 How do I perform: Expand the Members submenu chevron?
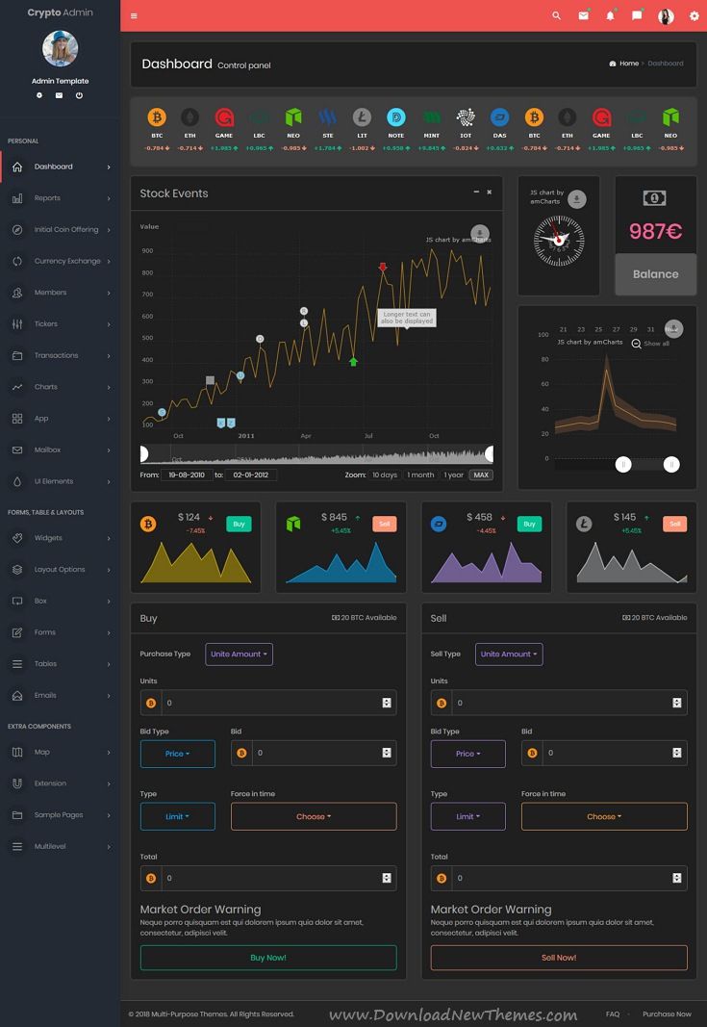109,293
